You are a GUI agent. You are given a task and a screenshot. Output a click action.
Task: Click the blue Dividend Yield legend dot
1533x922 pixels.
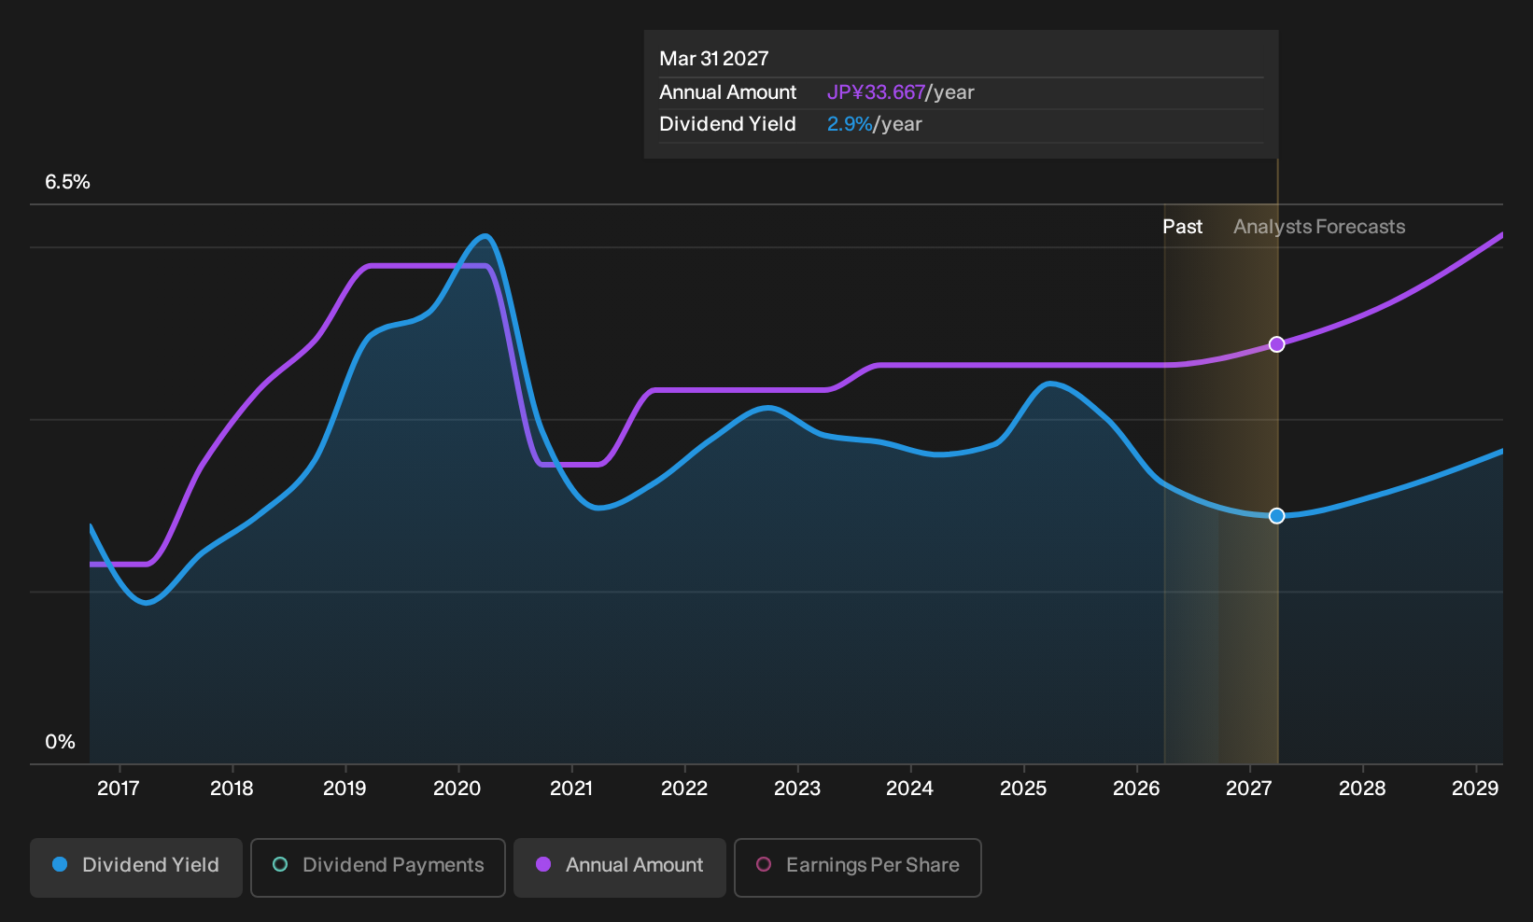pos(60,864)
